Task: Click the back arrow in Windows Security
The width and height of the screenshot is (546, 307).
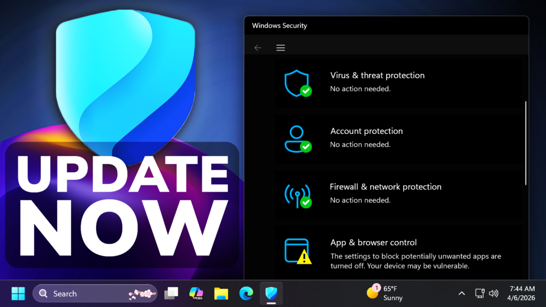Action: (258, 48)
